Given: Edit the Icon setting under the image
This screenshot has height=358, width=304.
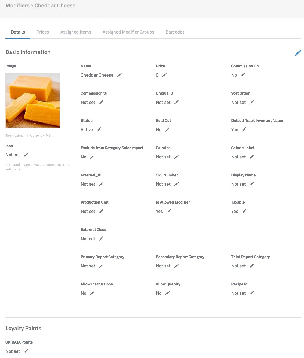Looking at the screenshot, I should point(26,155).
